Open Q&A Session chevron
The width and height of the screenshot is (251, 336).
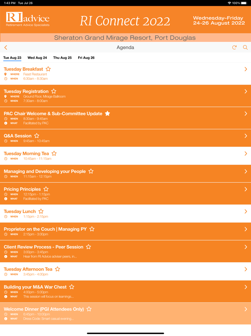pyautogui.click(x=246, y=136)
